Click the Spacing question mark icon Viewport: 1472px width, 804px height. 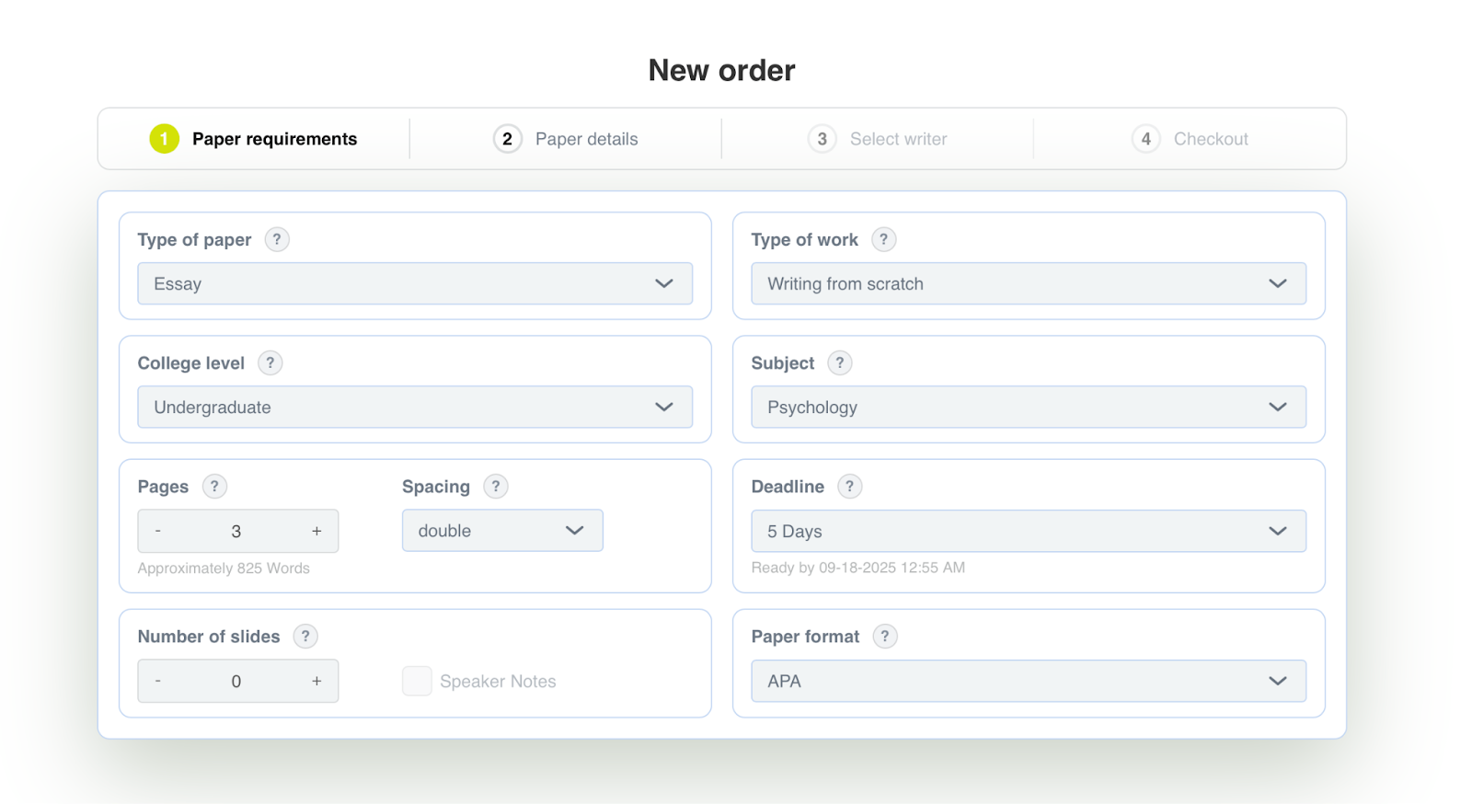click(x=496, y=486)
